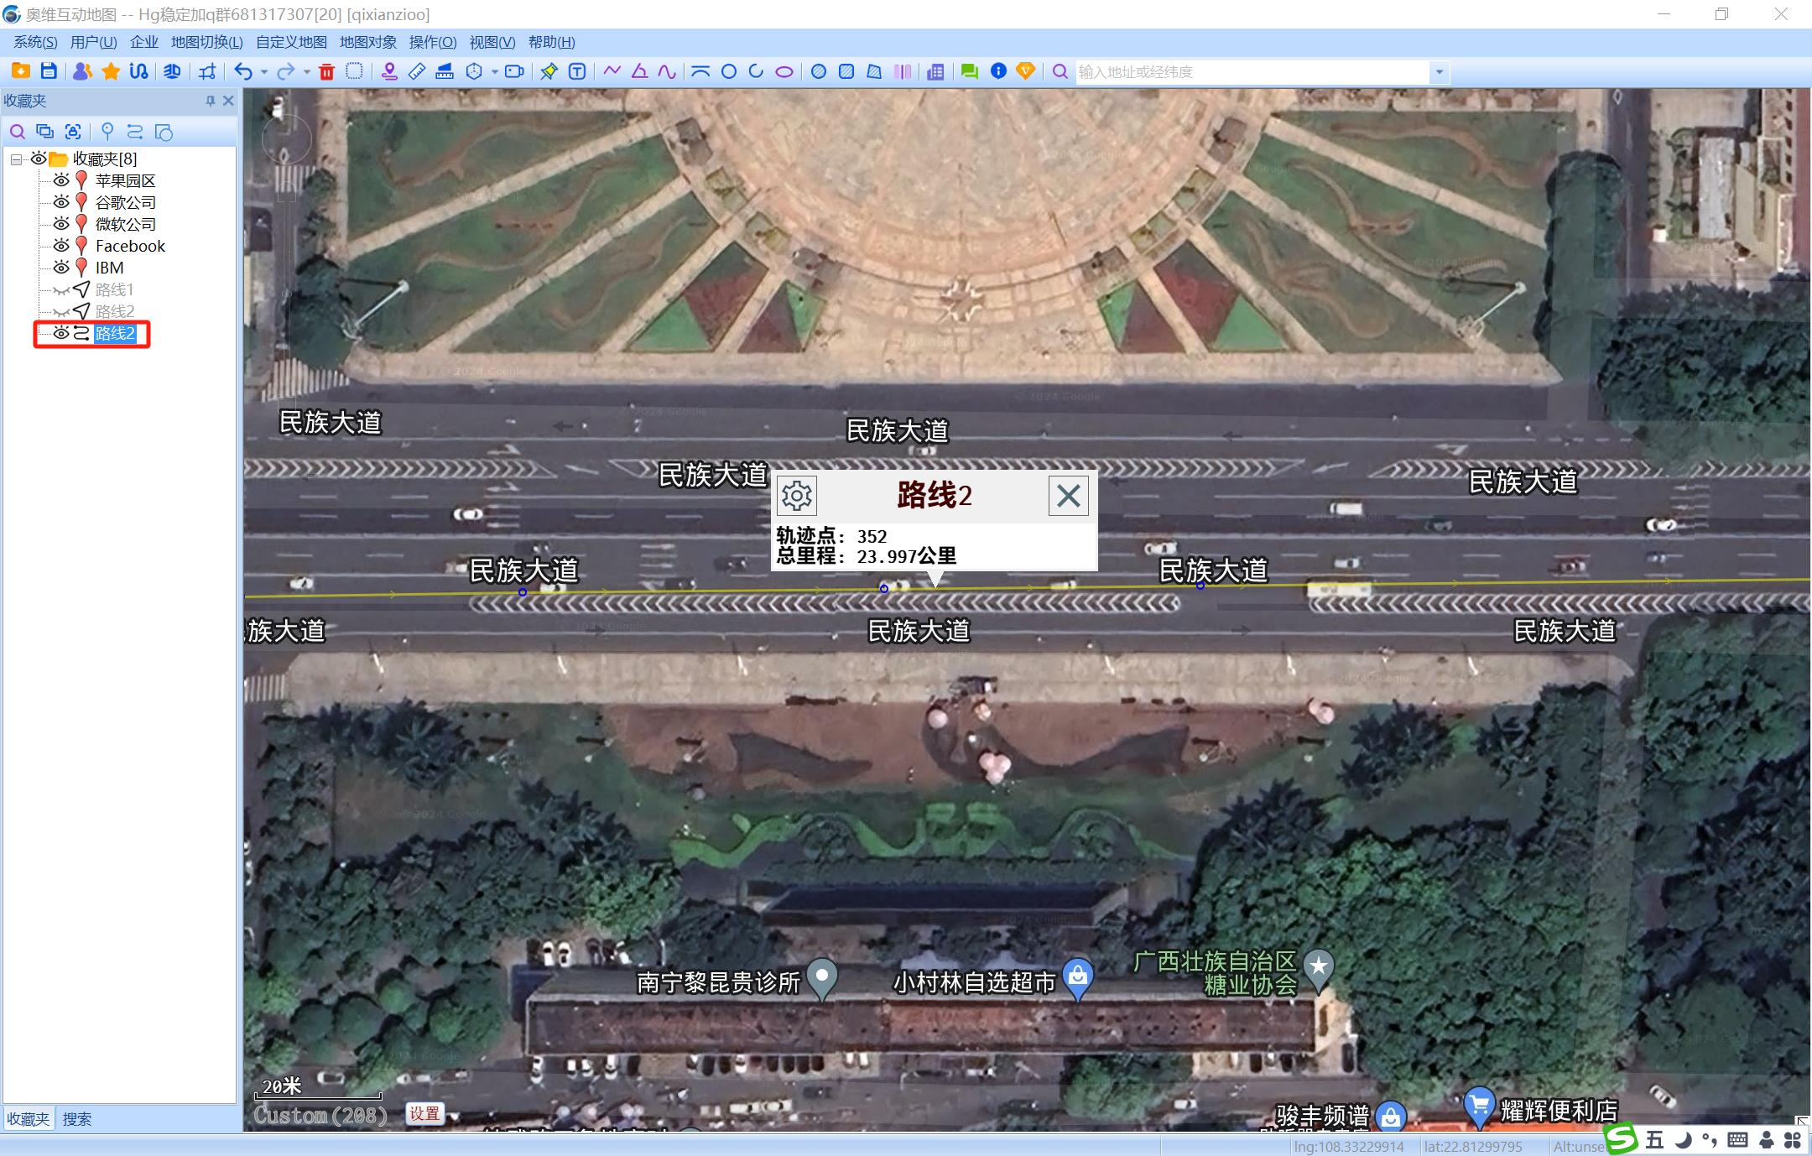Open the address search dropdown arrow
This screenshot has height=1156, width=1812.
point(1440,72)
